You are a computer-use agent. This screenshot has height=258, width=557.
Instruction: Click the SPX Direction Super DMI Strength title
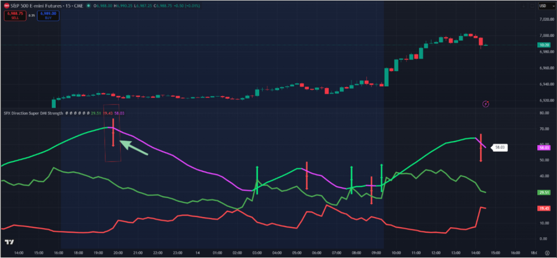point(33,113)
